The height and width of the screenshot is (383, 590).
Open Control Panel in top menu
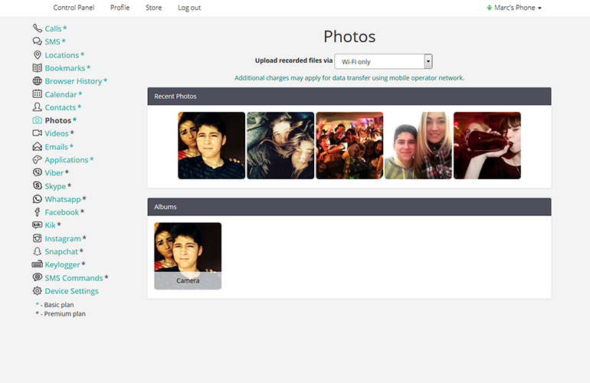74,8
